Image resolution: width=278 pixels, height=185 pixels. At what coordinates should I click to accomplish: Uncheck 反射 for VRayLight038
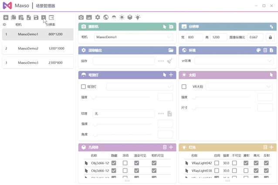[x=266, y=171]
